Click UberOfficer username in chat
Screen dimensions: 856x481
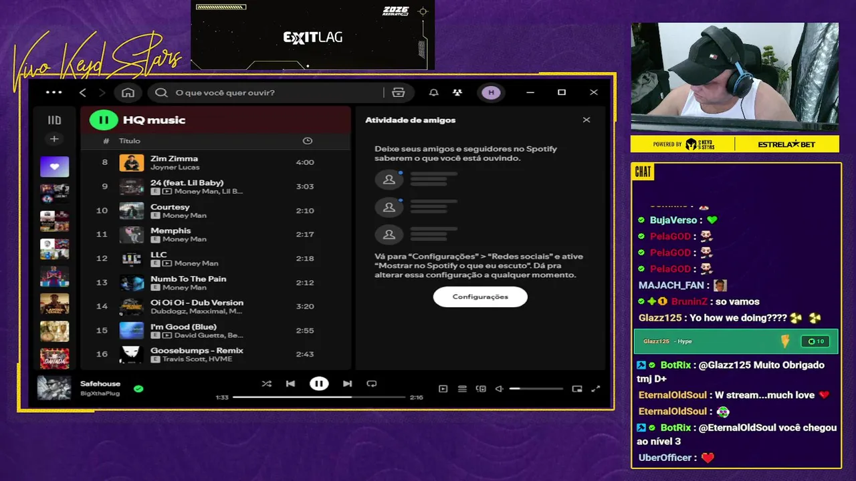pos(665,458)
